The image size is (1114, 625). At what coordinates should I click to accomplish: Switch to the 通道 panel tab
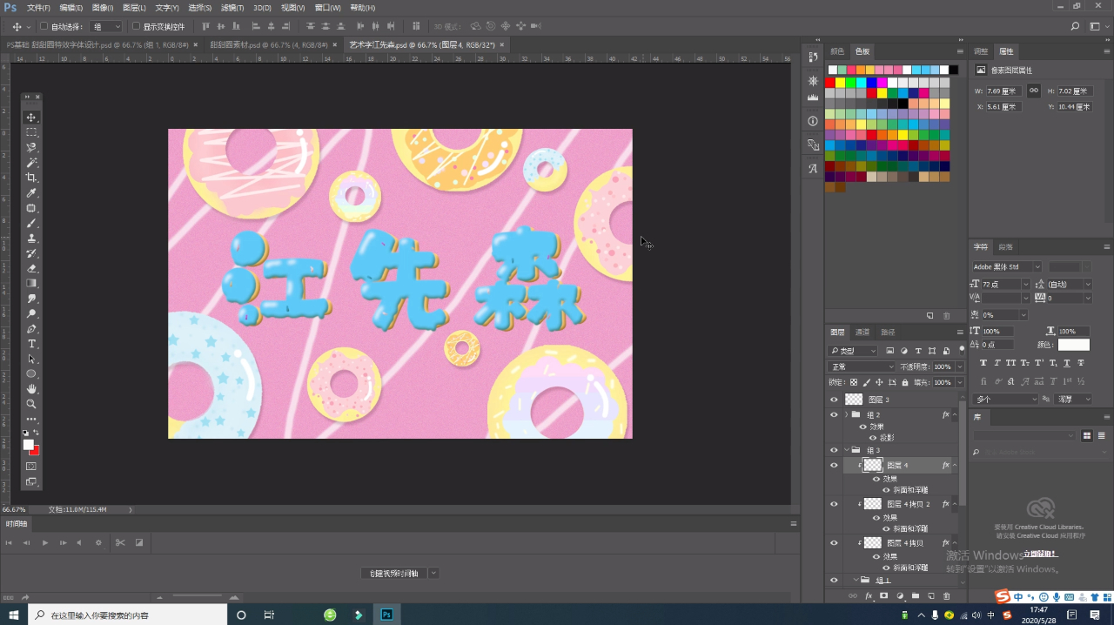point(862,333)
